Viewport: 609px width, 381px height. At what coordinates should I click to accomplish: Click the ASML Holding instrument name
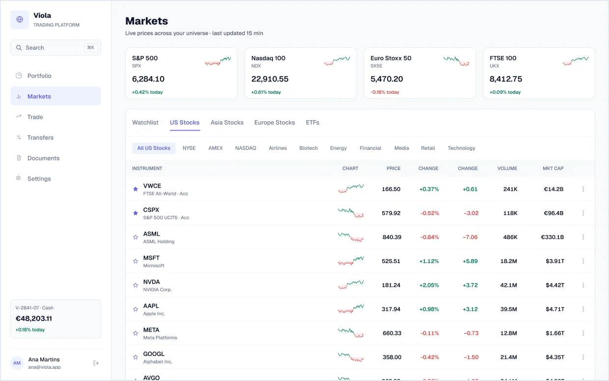(159, 242)
